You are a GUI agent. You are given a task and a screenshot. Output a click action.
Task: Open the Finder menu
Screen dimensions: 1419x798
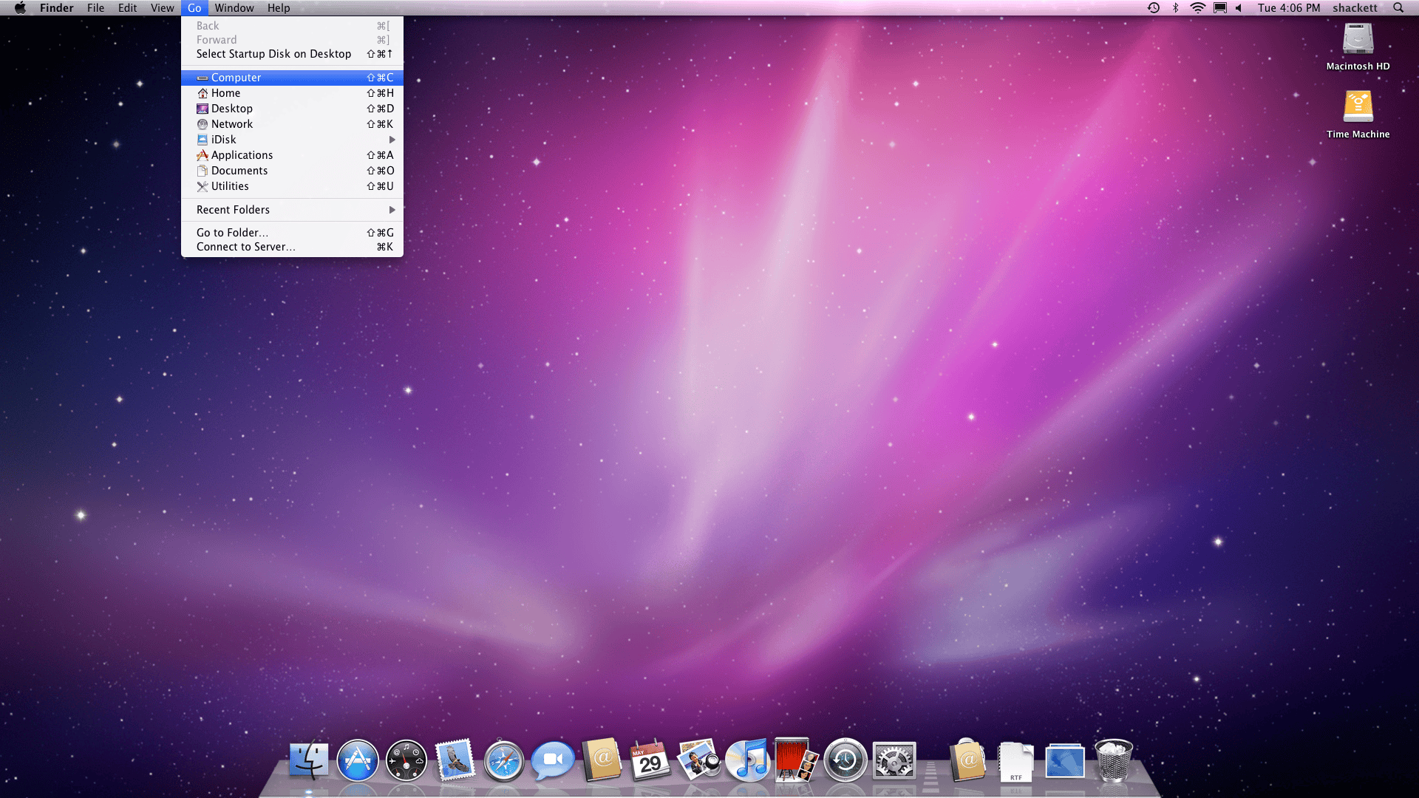pyautogui.click(x=57, y=8)
